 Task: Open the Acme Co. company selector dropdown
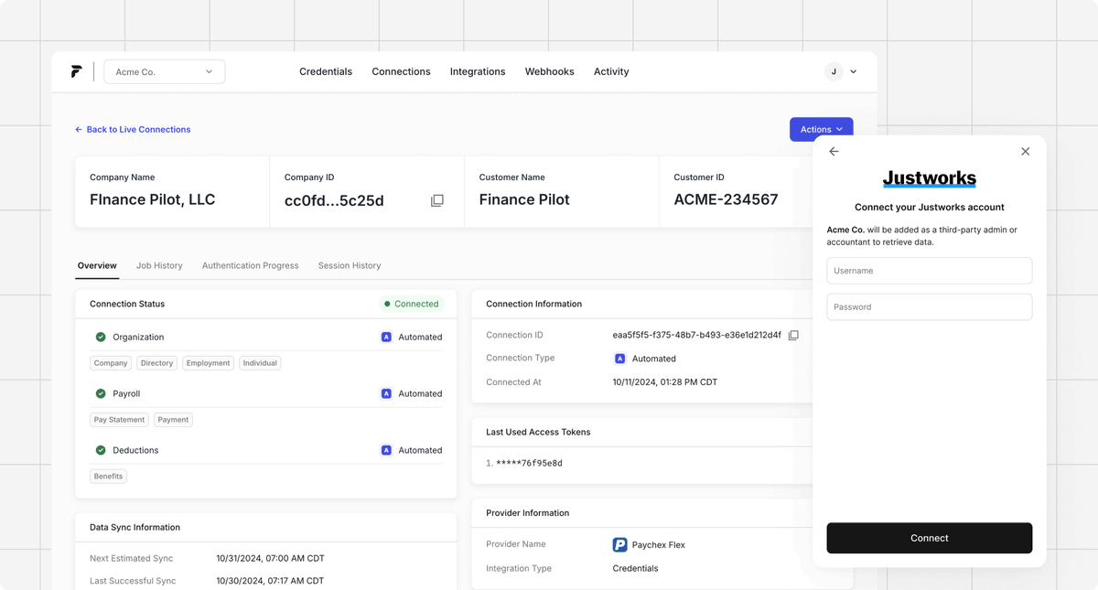[165, 71]
